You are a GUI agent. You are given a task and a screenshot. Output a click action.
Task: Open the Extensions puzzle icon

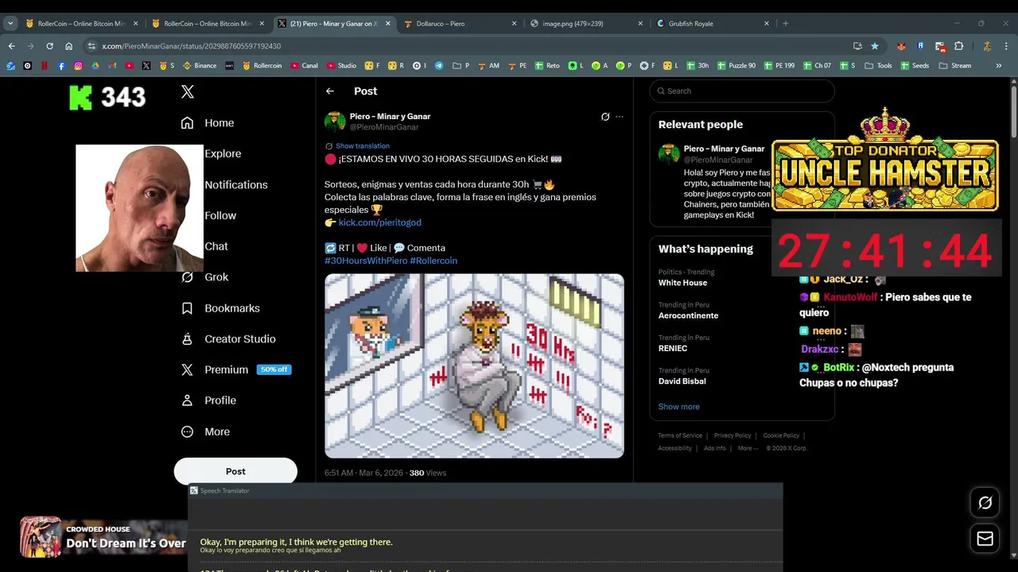pos(958,46)
